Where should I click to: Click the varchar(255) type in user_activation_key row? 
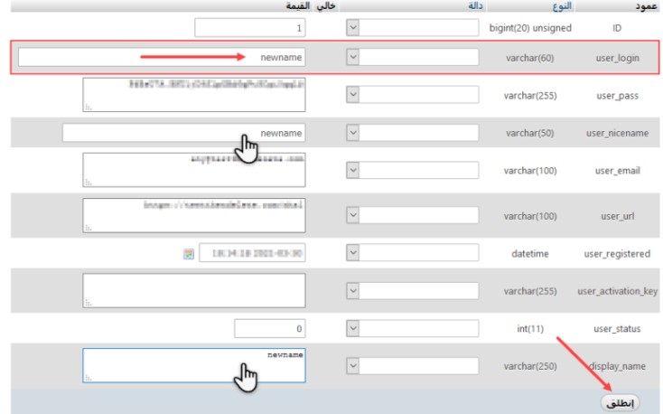coord(530,291)
